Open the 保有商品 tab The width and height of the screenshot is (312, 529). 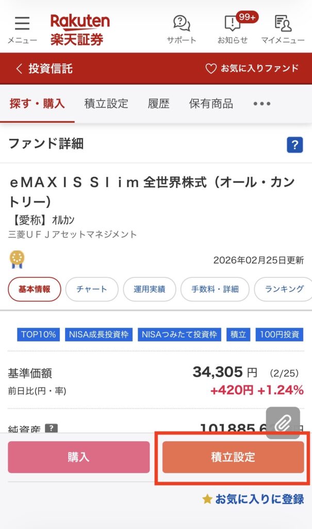click(x=211, y=104)
